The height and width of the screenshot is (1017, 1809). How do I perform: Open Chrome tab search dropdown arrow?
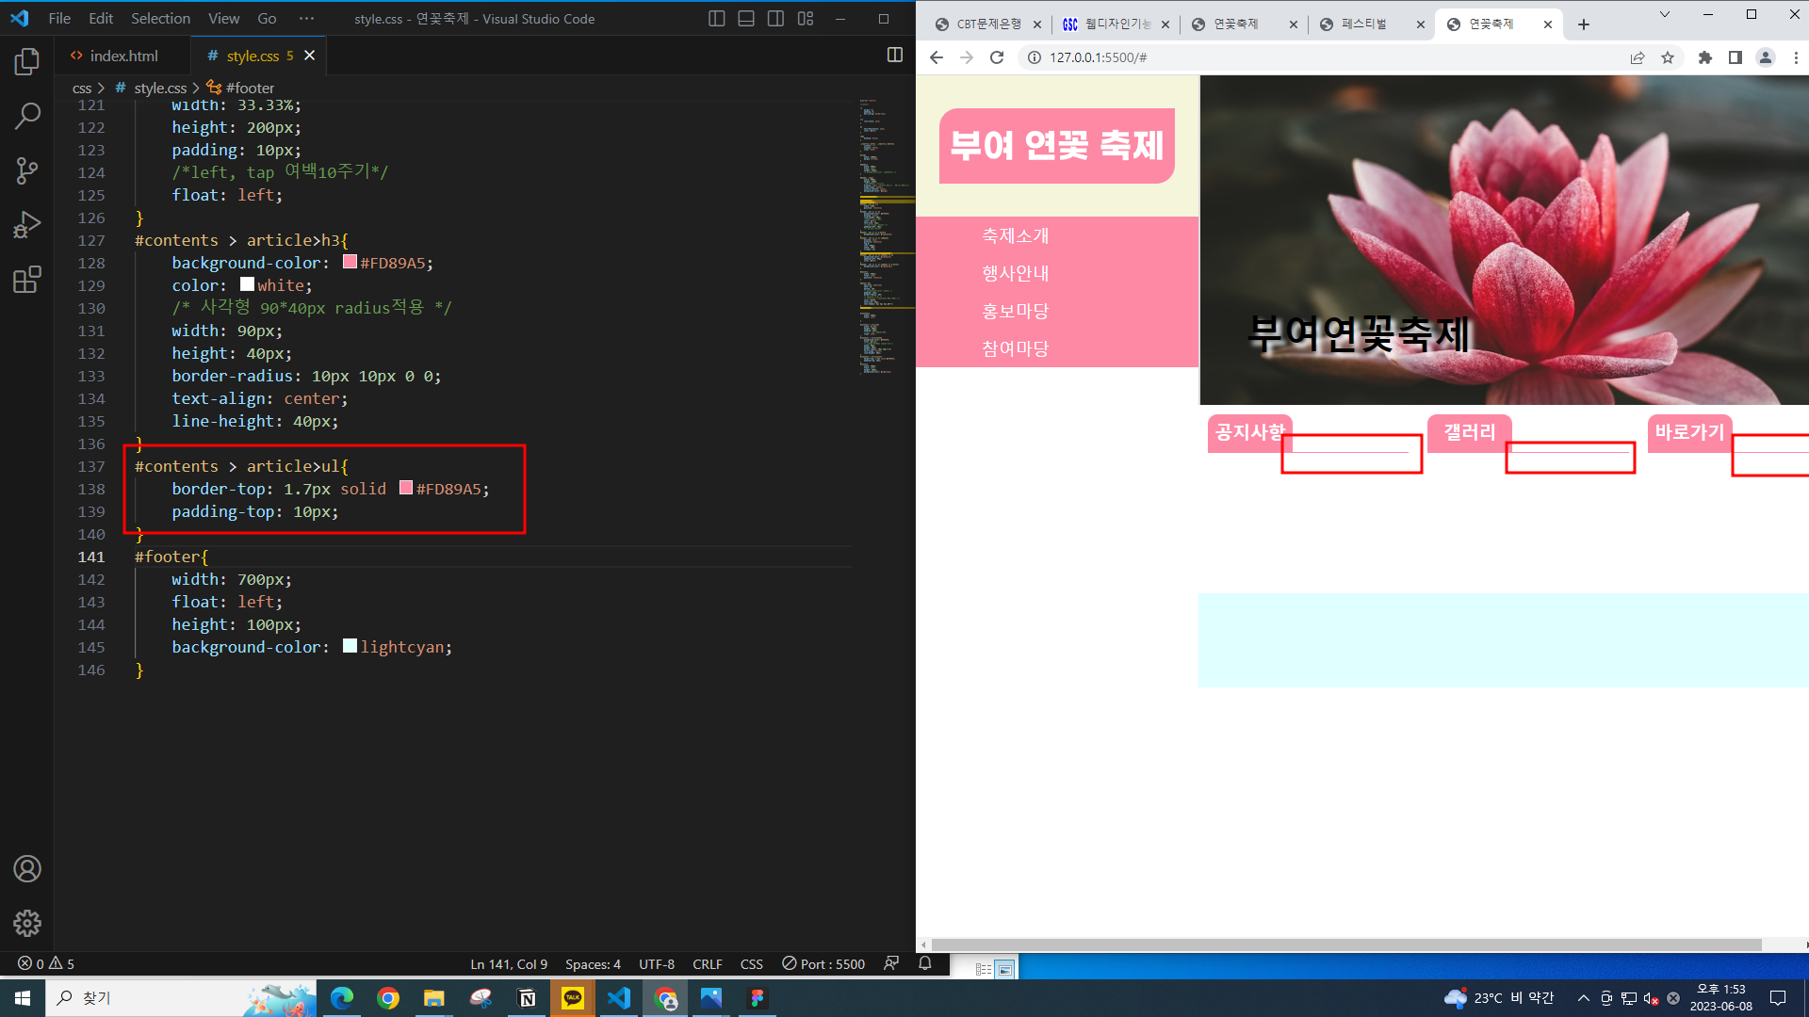1664,14
